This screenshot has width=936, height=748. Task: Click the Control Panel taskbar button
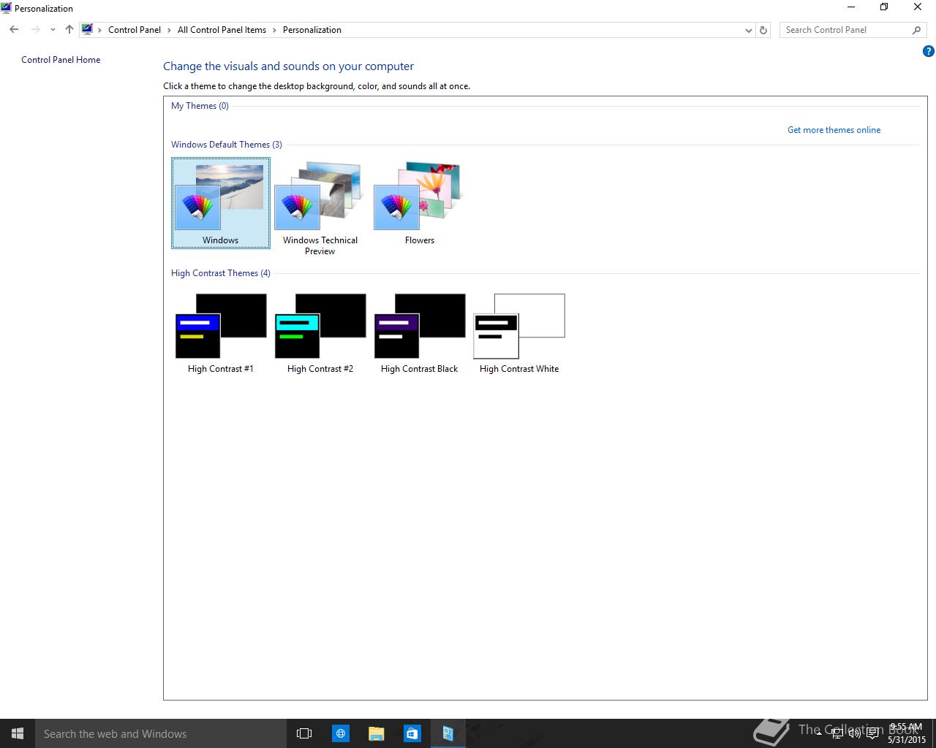(x=448, y=733)
